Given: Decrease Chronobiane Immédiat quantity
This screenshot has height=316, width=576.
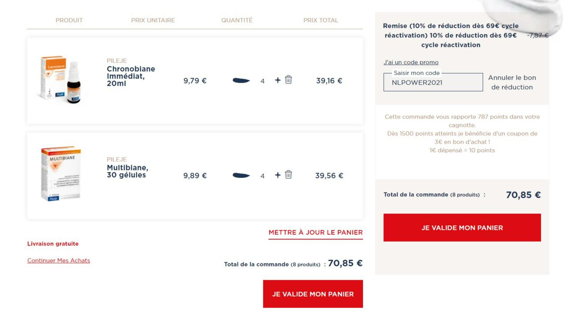Looking at the screenshot, I should coord(241,80).
